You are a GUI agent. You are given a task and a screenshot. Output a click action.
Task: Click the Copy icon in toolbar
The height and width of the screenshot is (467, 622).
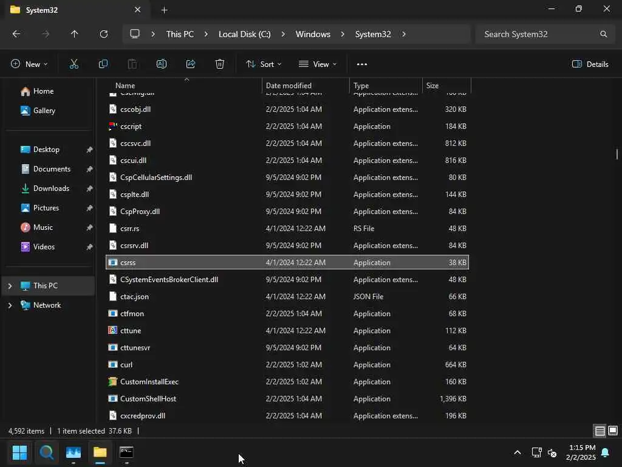103,64
